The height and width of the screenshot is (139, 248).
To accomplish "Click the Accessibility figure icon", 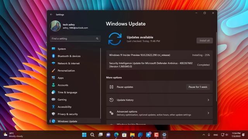I will coord(53,107).
